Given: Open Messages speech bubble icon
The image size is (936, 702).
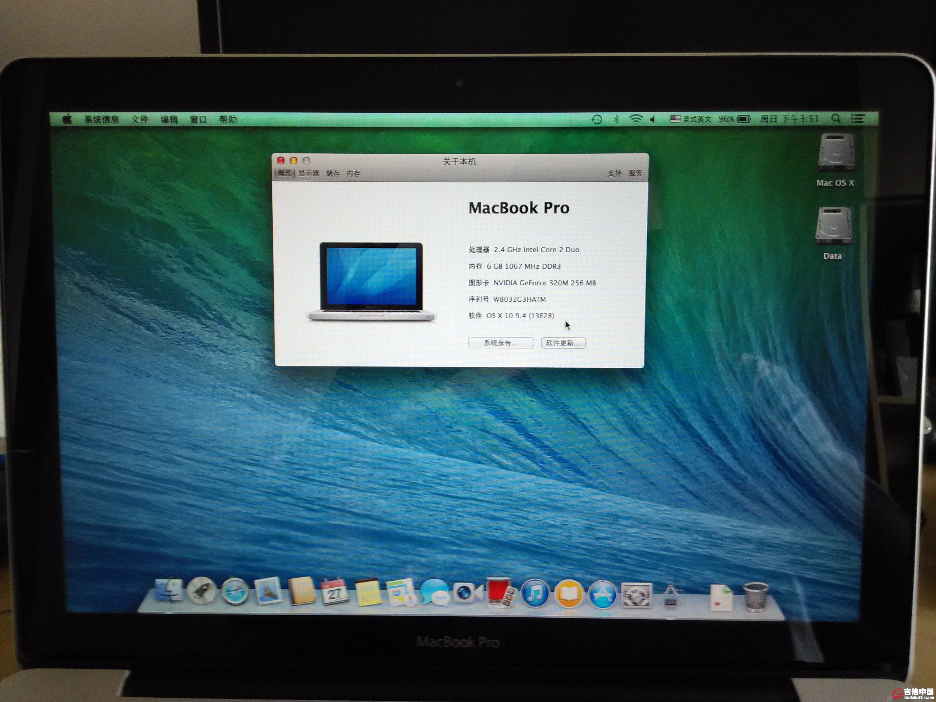Looking at the screenshot, I should pos(434,592).
